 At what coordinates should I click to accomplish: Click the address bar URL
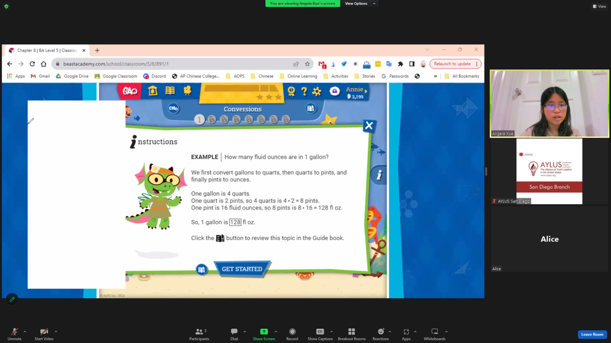coord(116,64)
